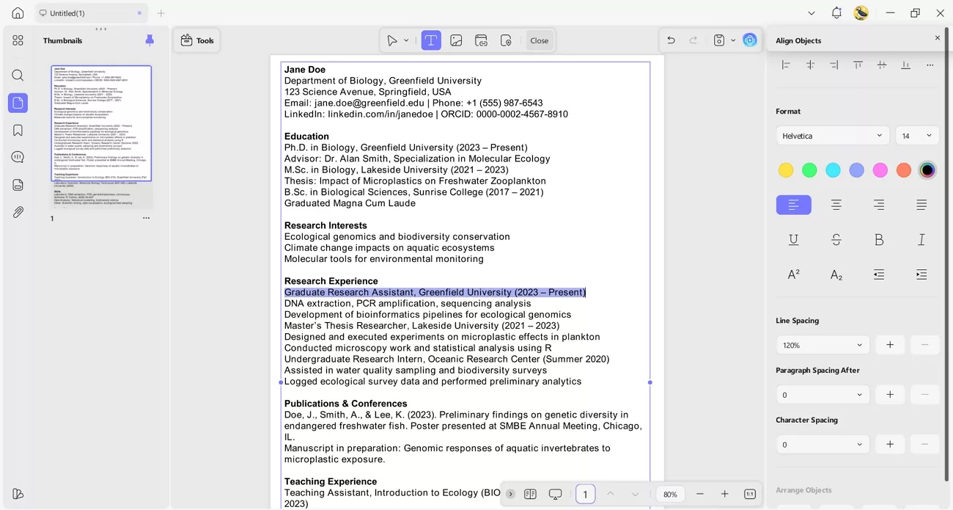Toggle strikethrough formatting

click(x=836, y=240)
